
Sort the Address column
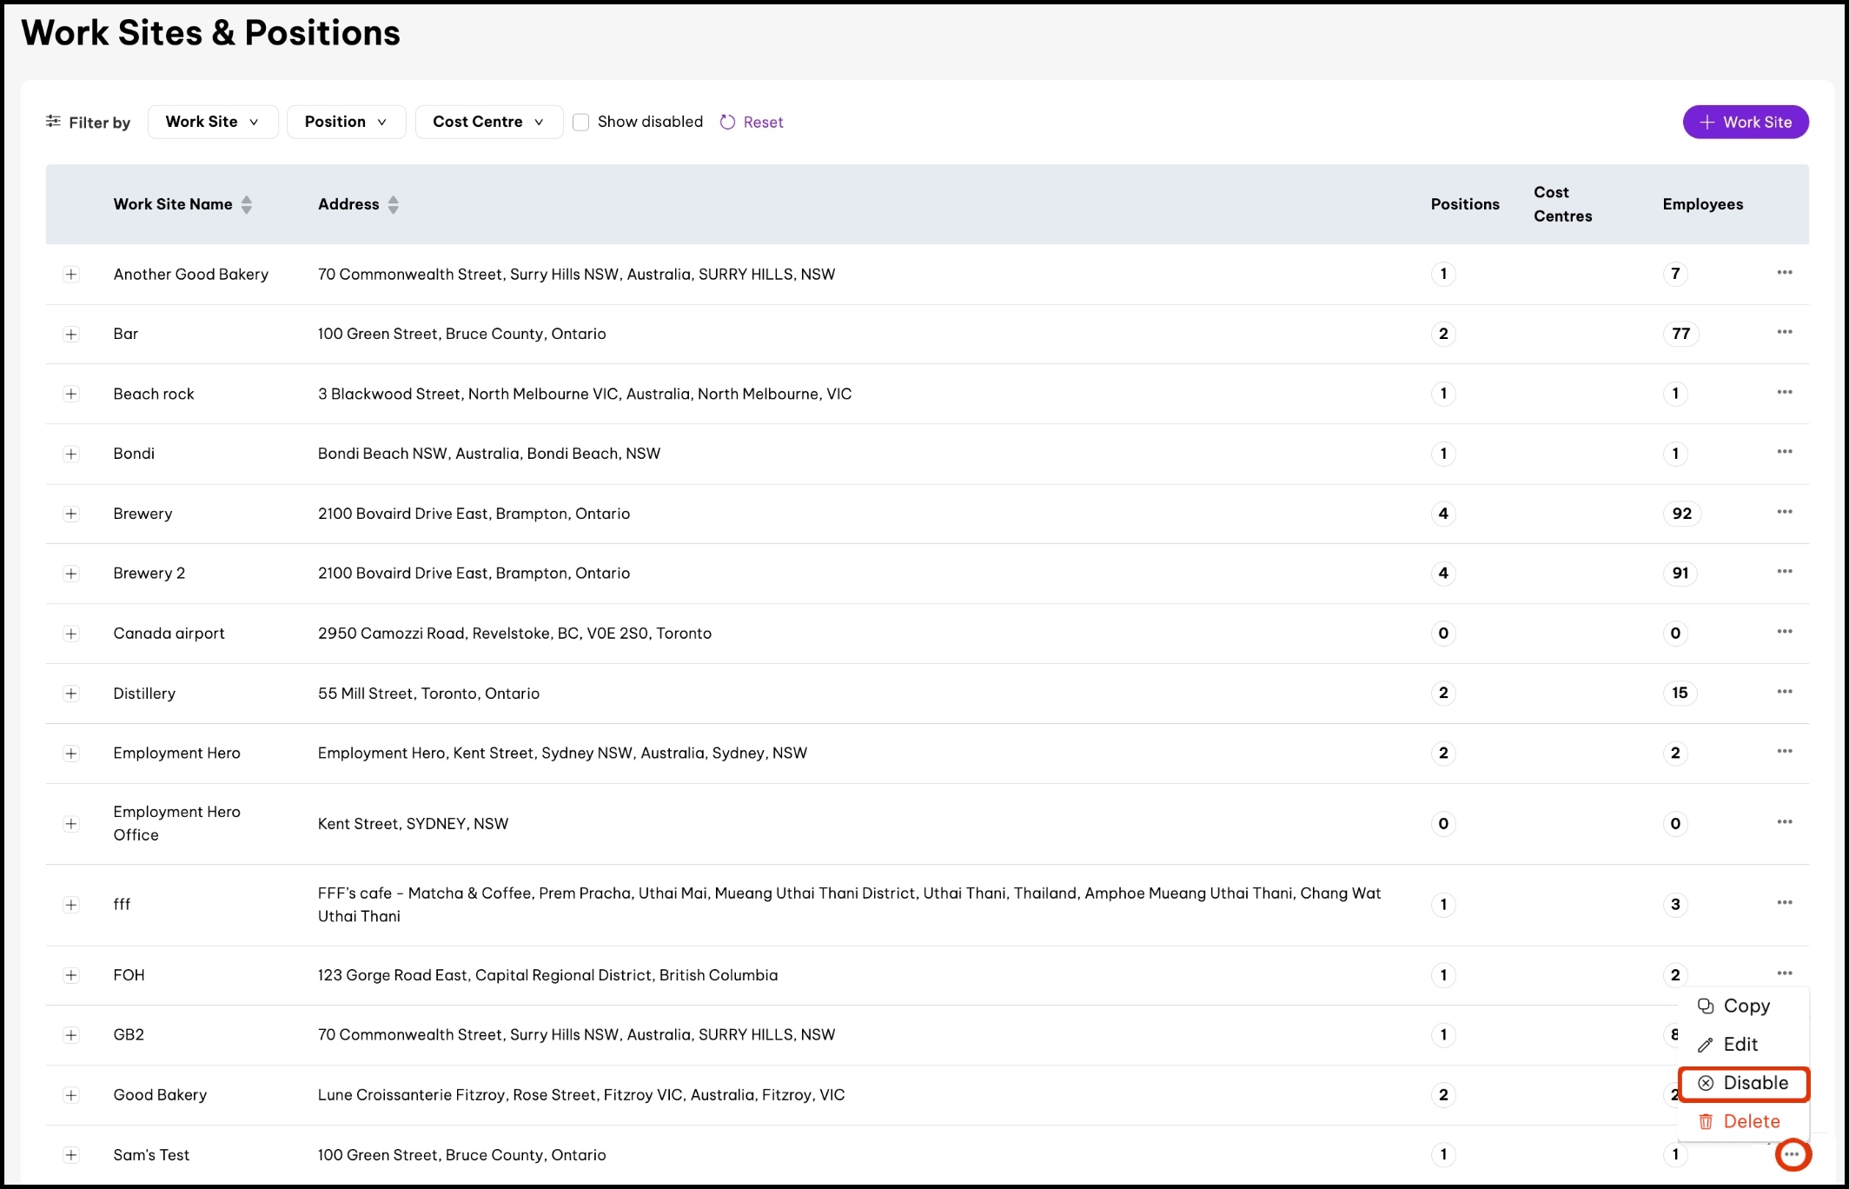[x=394, y=204]
